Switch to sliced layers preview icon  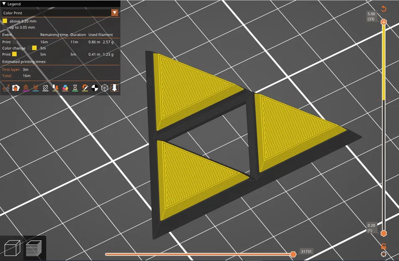click(x=34, y=248)
